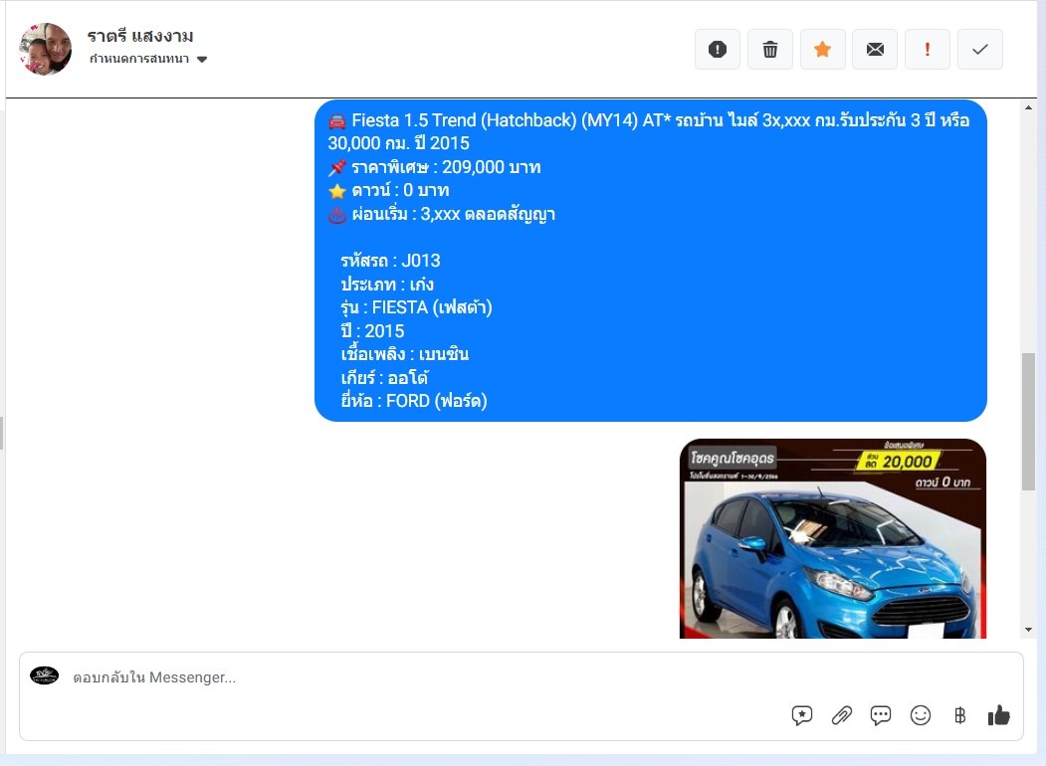
Task: Click the chat scrollbar thumb
Action: 1029,422
